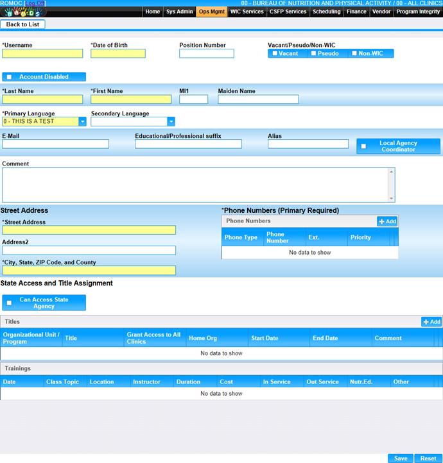443x463 pixels.
Task: Go to WIC Services menu
Action: point(247,12)
